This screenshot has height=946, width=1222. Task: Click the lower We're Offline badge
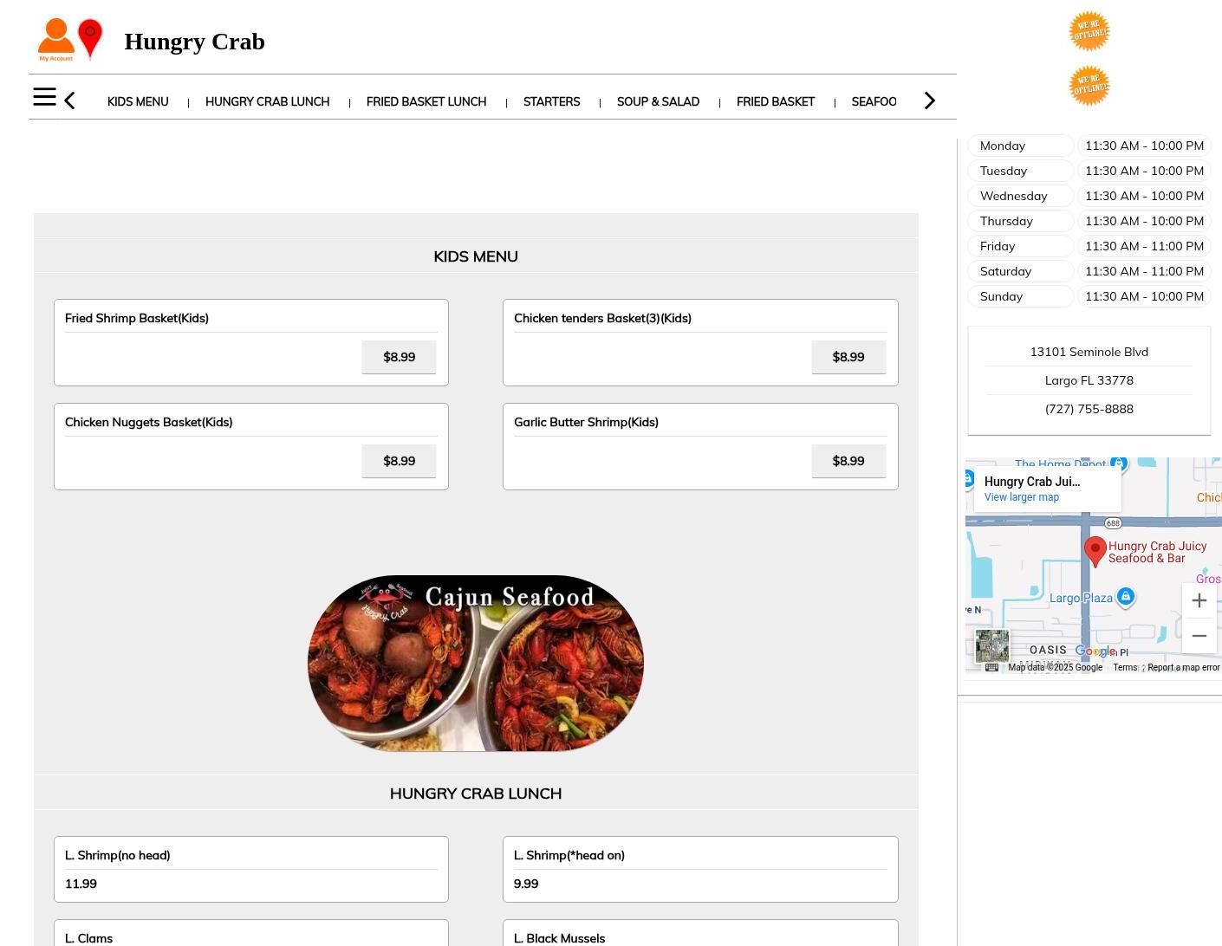[x=1089, y=86]
